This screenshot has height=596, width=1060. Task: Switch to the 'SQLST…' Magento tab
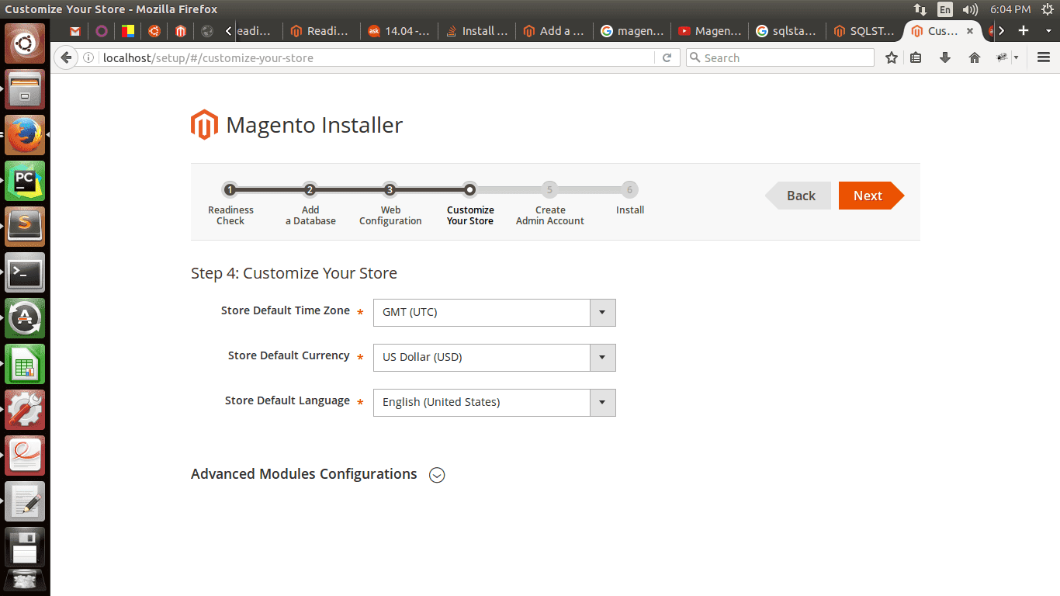(x=865, y=31)
